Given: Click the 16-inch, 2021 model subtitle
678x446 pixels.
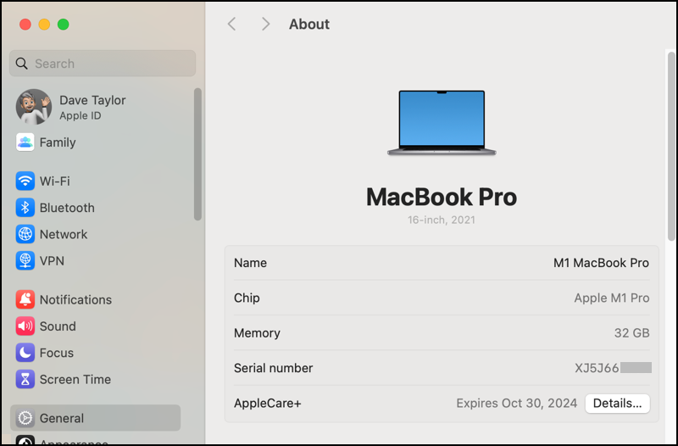Looking at the screenshot, I should click(442, 220).
